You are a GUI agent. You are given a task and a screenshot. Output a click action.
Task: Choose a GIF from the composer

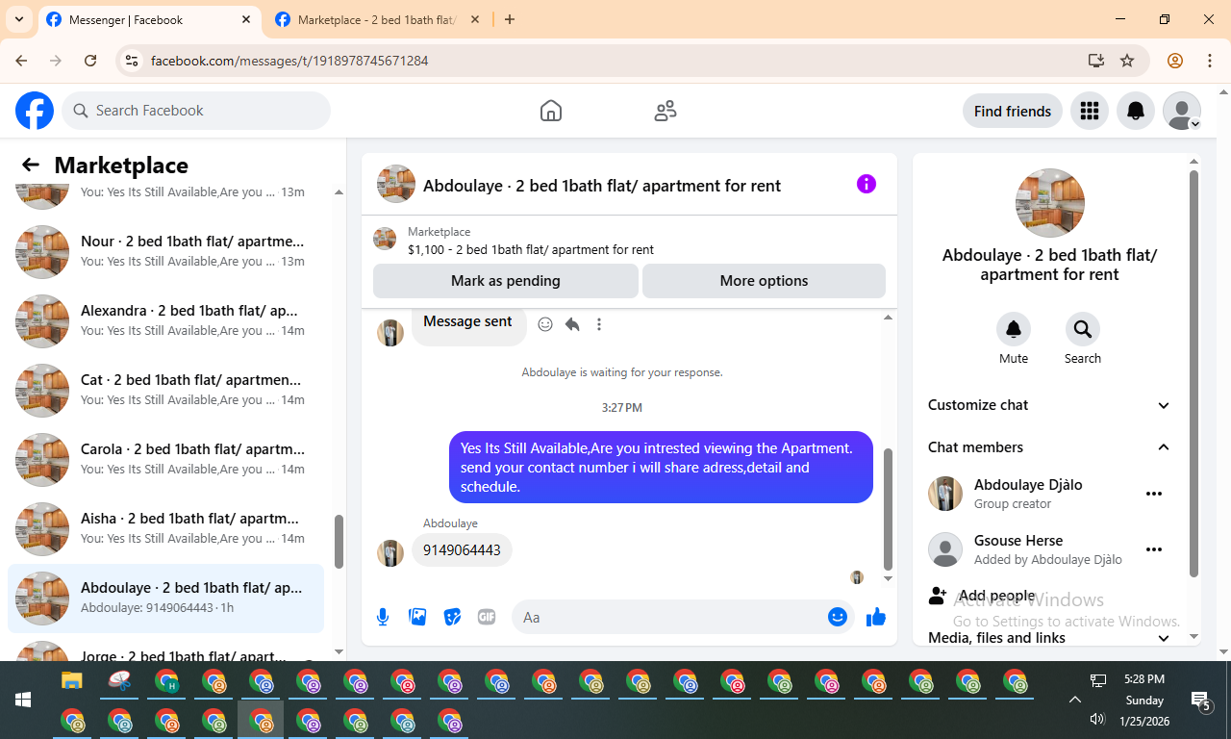click(487, 617)
